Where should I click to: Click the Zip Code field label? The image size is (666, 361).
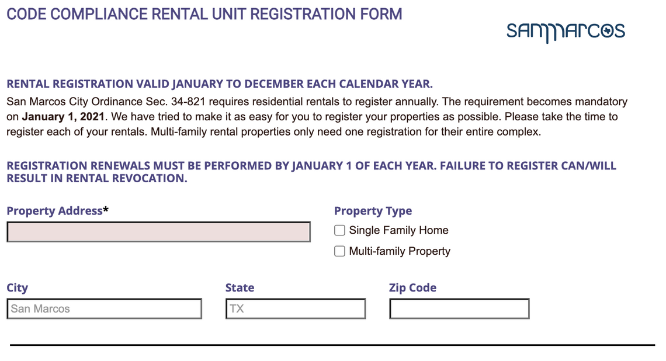[412, 287]
